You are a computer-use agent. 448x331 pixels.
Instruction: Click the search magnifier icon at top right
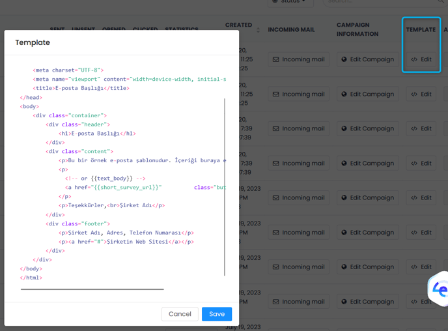tap(441, 2)
